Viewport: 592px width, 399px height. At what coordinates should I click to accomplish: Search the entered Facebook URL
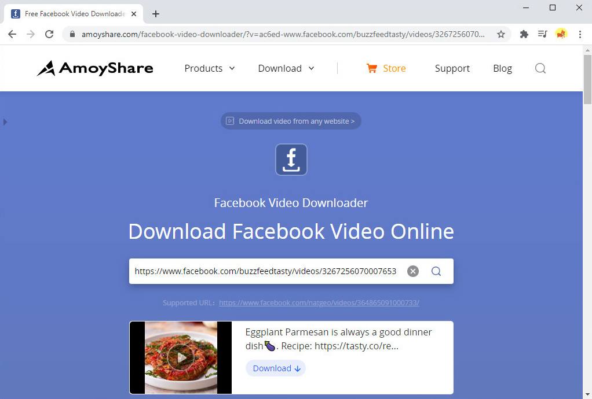pos(436,271)
